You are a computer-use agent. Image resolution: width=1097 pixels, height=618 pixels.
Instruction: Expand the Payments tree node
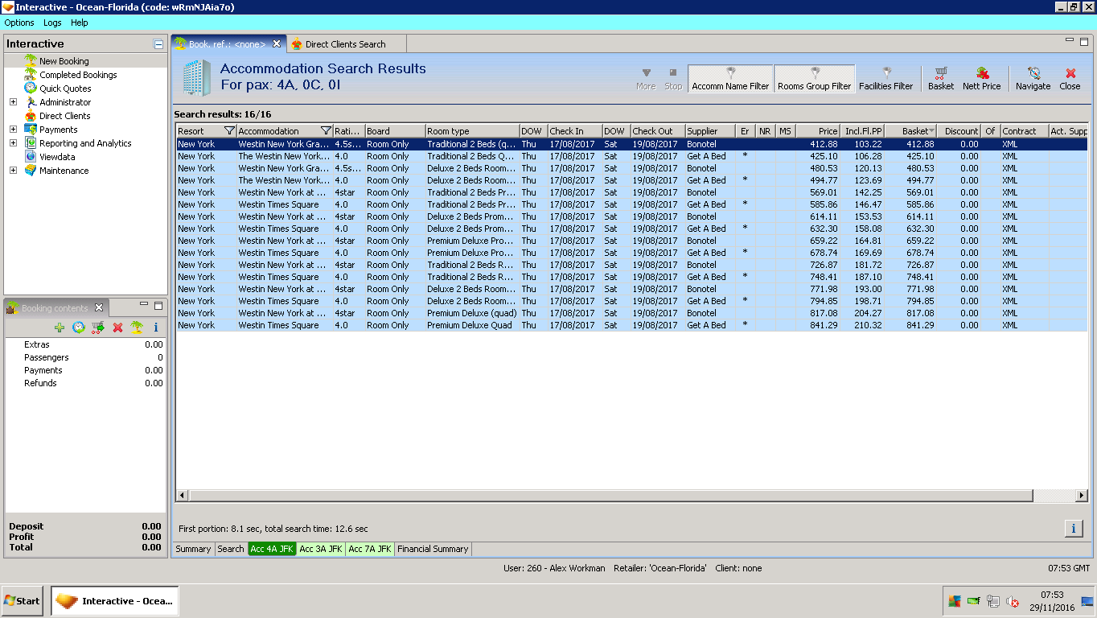pos(13,130)
